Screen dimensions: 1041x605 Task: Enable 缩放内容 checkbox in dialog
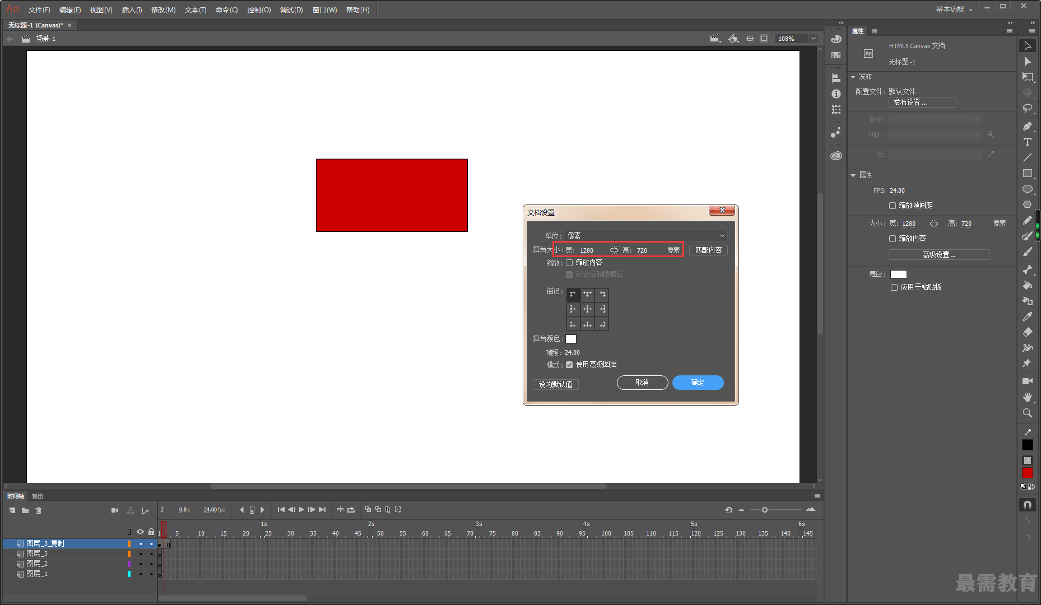point(569,263)
